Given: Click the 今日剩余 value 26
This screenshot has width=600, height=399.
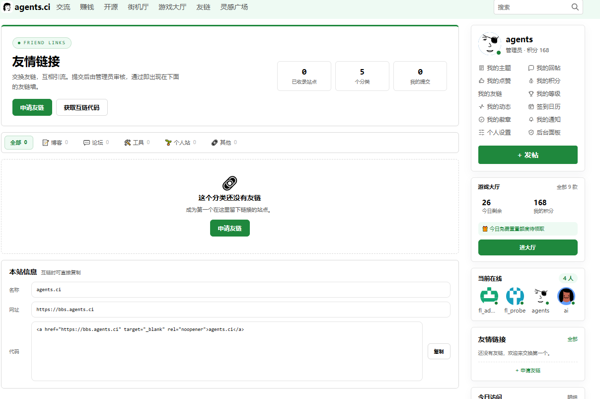Looking at the screenshot, I should 486,203.
